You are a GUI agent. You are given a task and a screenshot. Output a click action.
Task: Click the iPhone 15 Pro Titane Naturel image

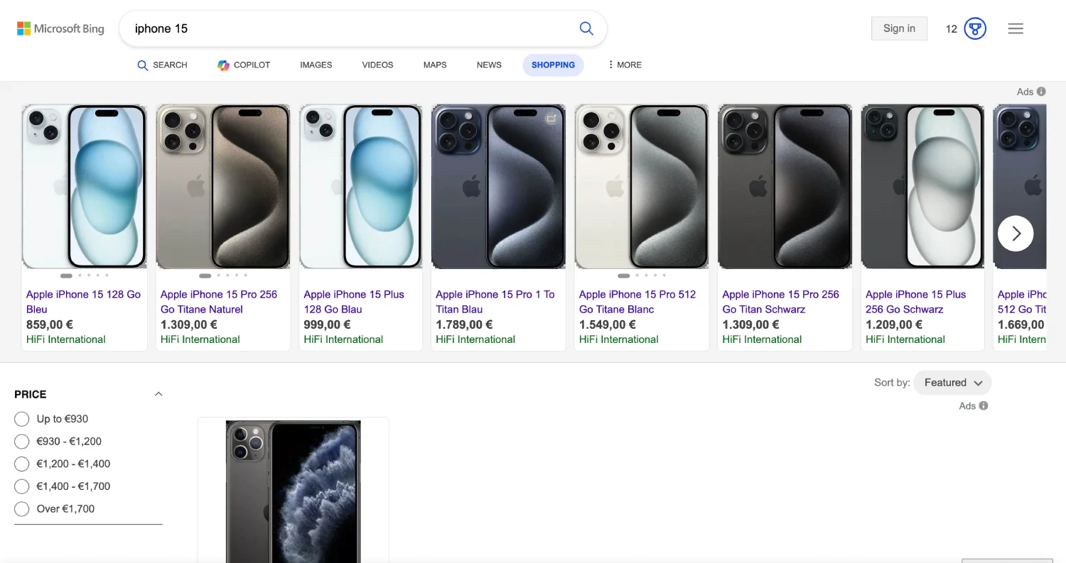point(223,187)
